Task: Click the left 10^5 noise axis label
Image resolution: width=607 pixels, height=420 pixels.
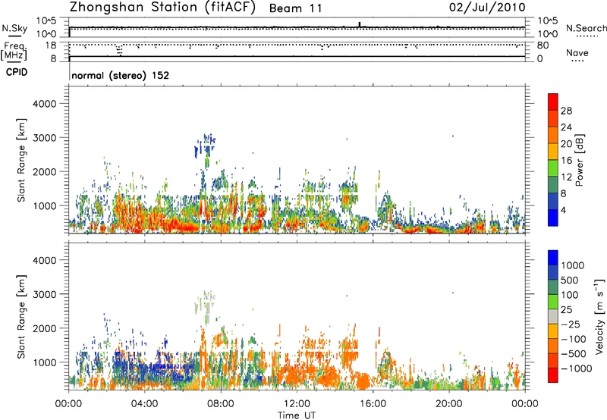Action: [46, 21]
